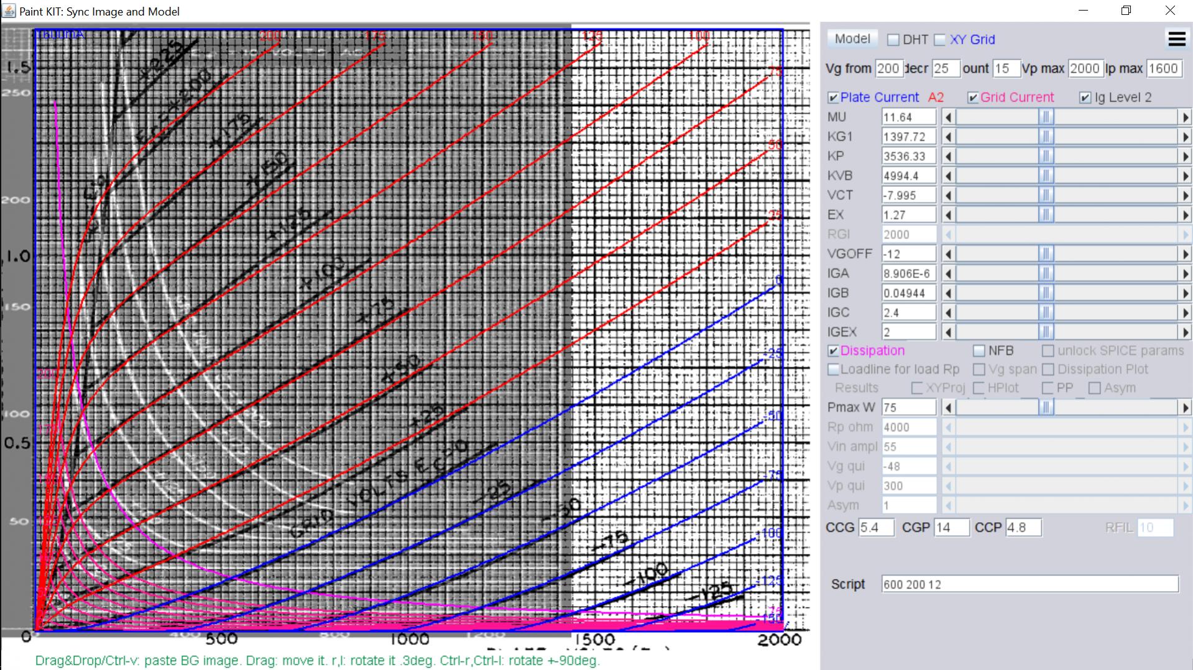Screen dimensions: 1193x670
Task: Click Pmax W slider right arrow
Action: pos(1185,407)
